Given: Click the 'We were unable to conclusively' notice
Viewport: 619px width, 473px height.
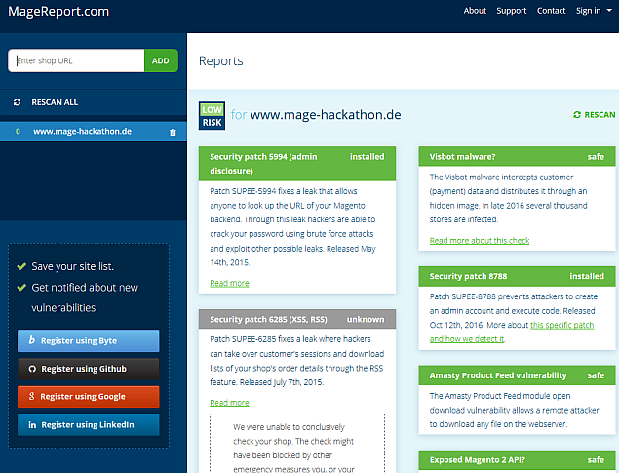Looking at the screenshot, I should click(297, 444).
